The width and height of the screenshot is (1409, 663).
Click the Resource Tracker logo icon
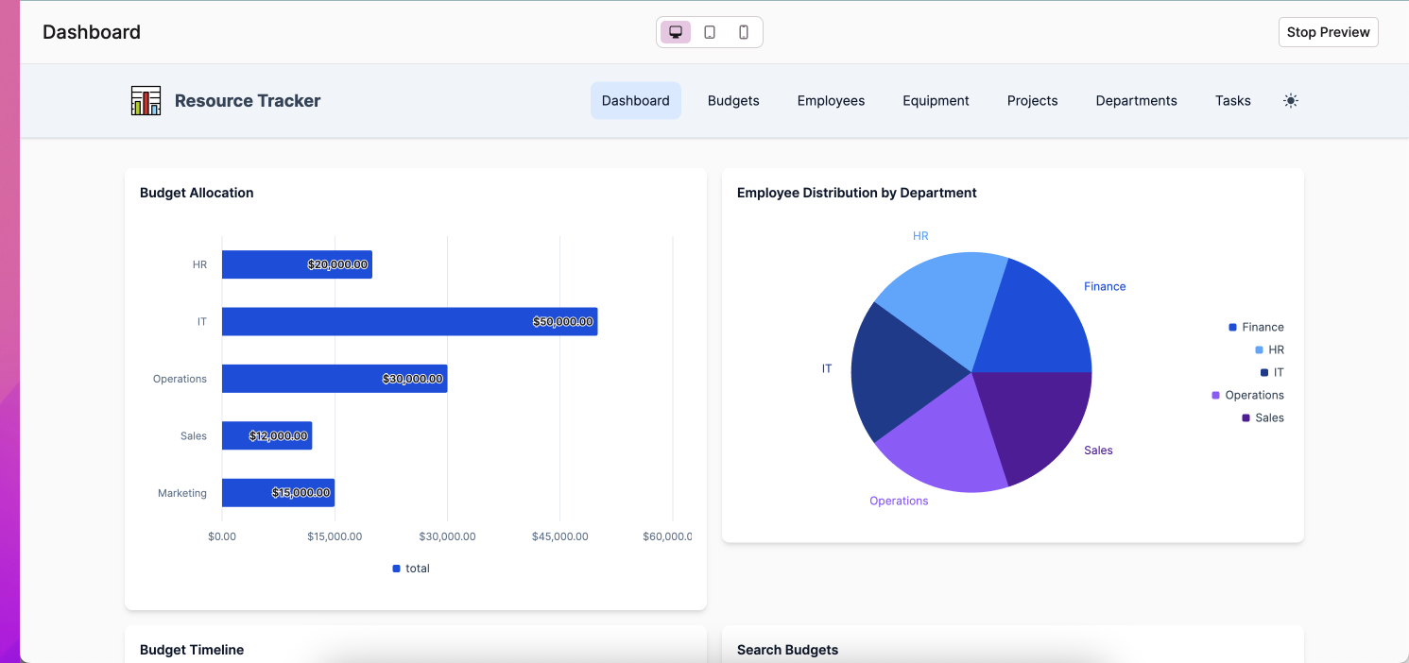[146, 101]
